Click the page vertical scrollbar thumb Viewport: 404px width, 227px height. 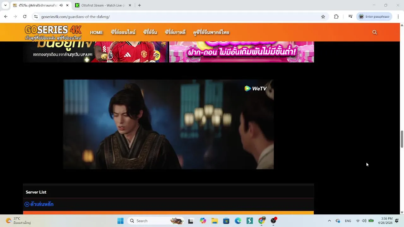coord(402,139)
